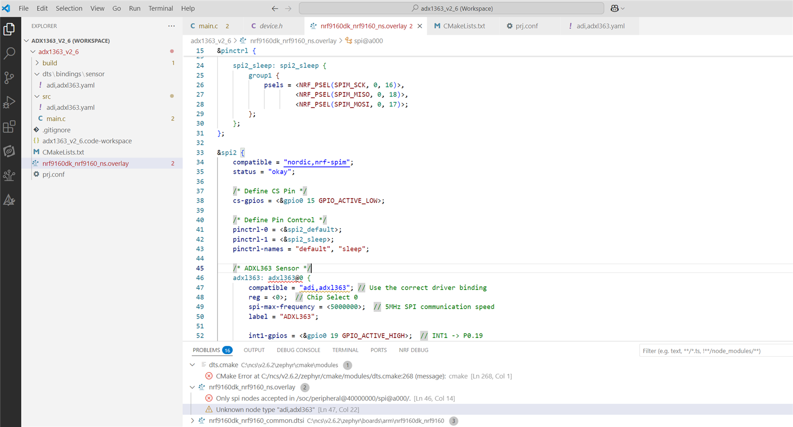
Task: Switch to the DEBUG CONSOLE panel tab
Action: (298, 350)
